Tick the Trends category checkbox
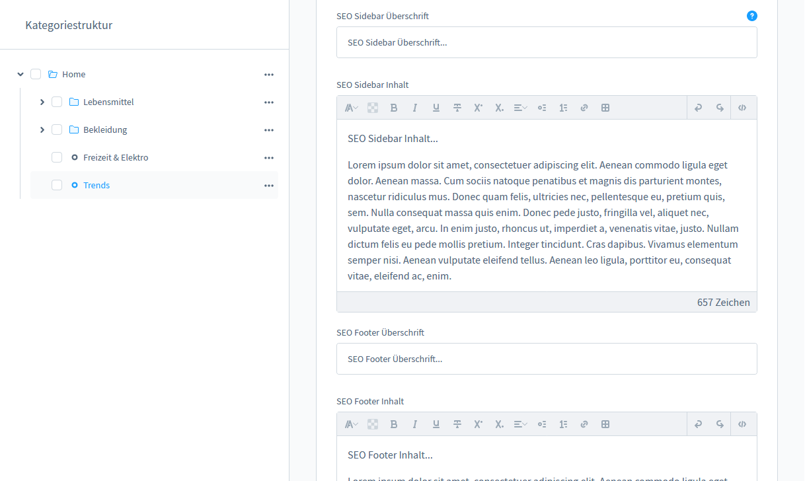Viewport: 805px width, 481px height. [57, 185]
